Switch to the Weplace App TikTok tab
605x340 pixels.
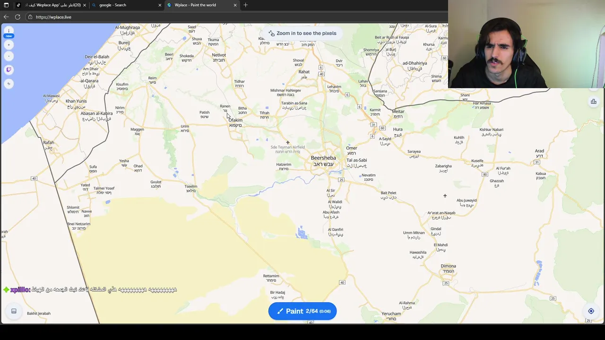51,5
